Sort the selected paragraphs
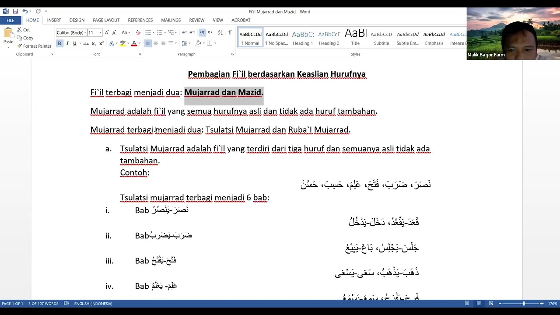 pos(220,32)
